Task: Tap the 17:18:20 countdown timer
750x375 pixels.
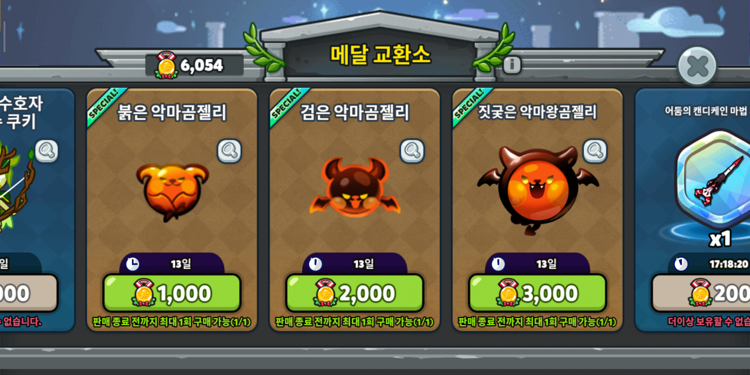Action: tap(728, 264)
